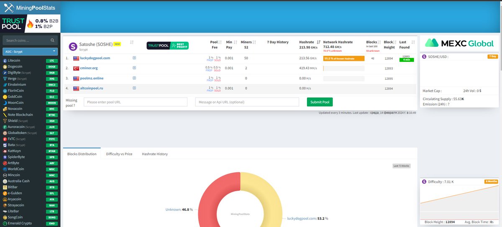Click the KatKoyn coin icon

click(x=5, y=151)
